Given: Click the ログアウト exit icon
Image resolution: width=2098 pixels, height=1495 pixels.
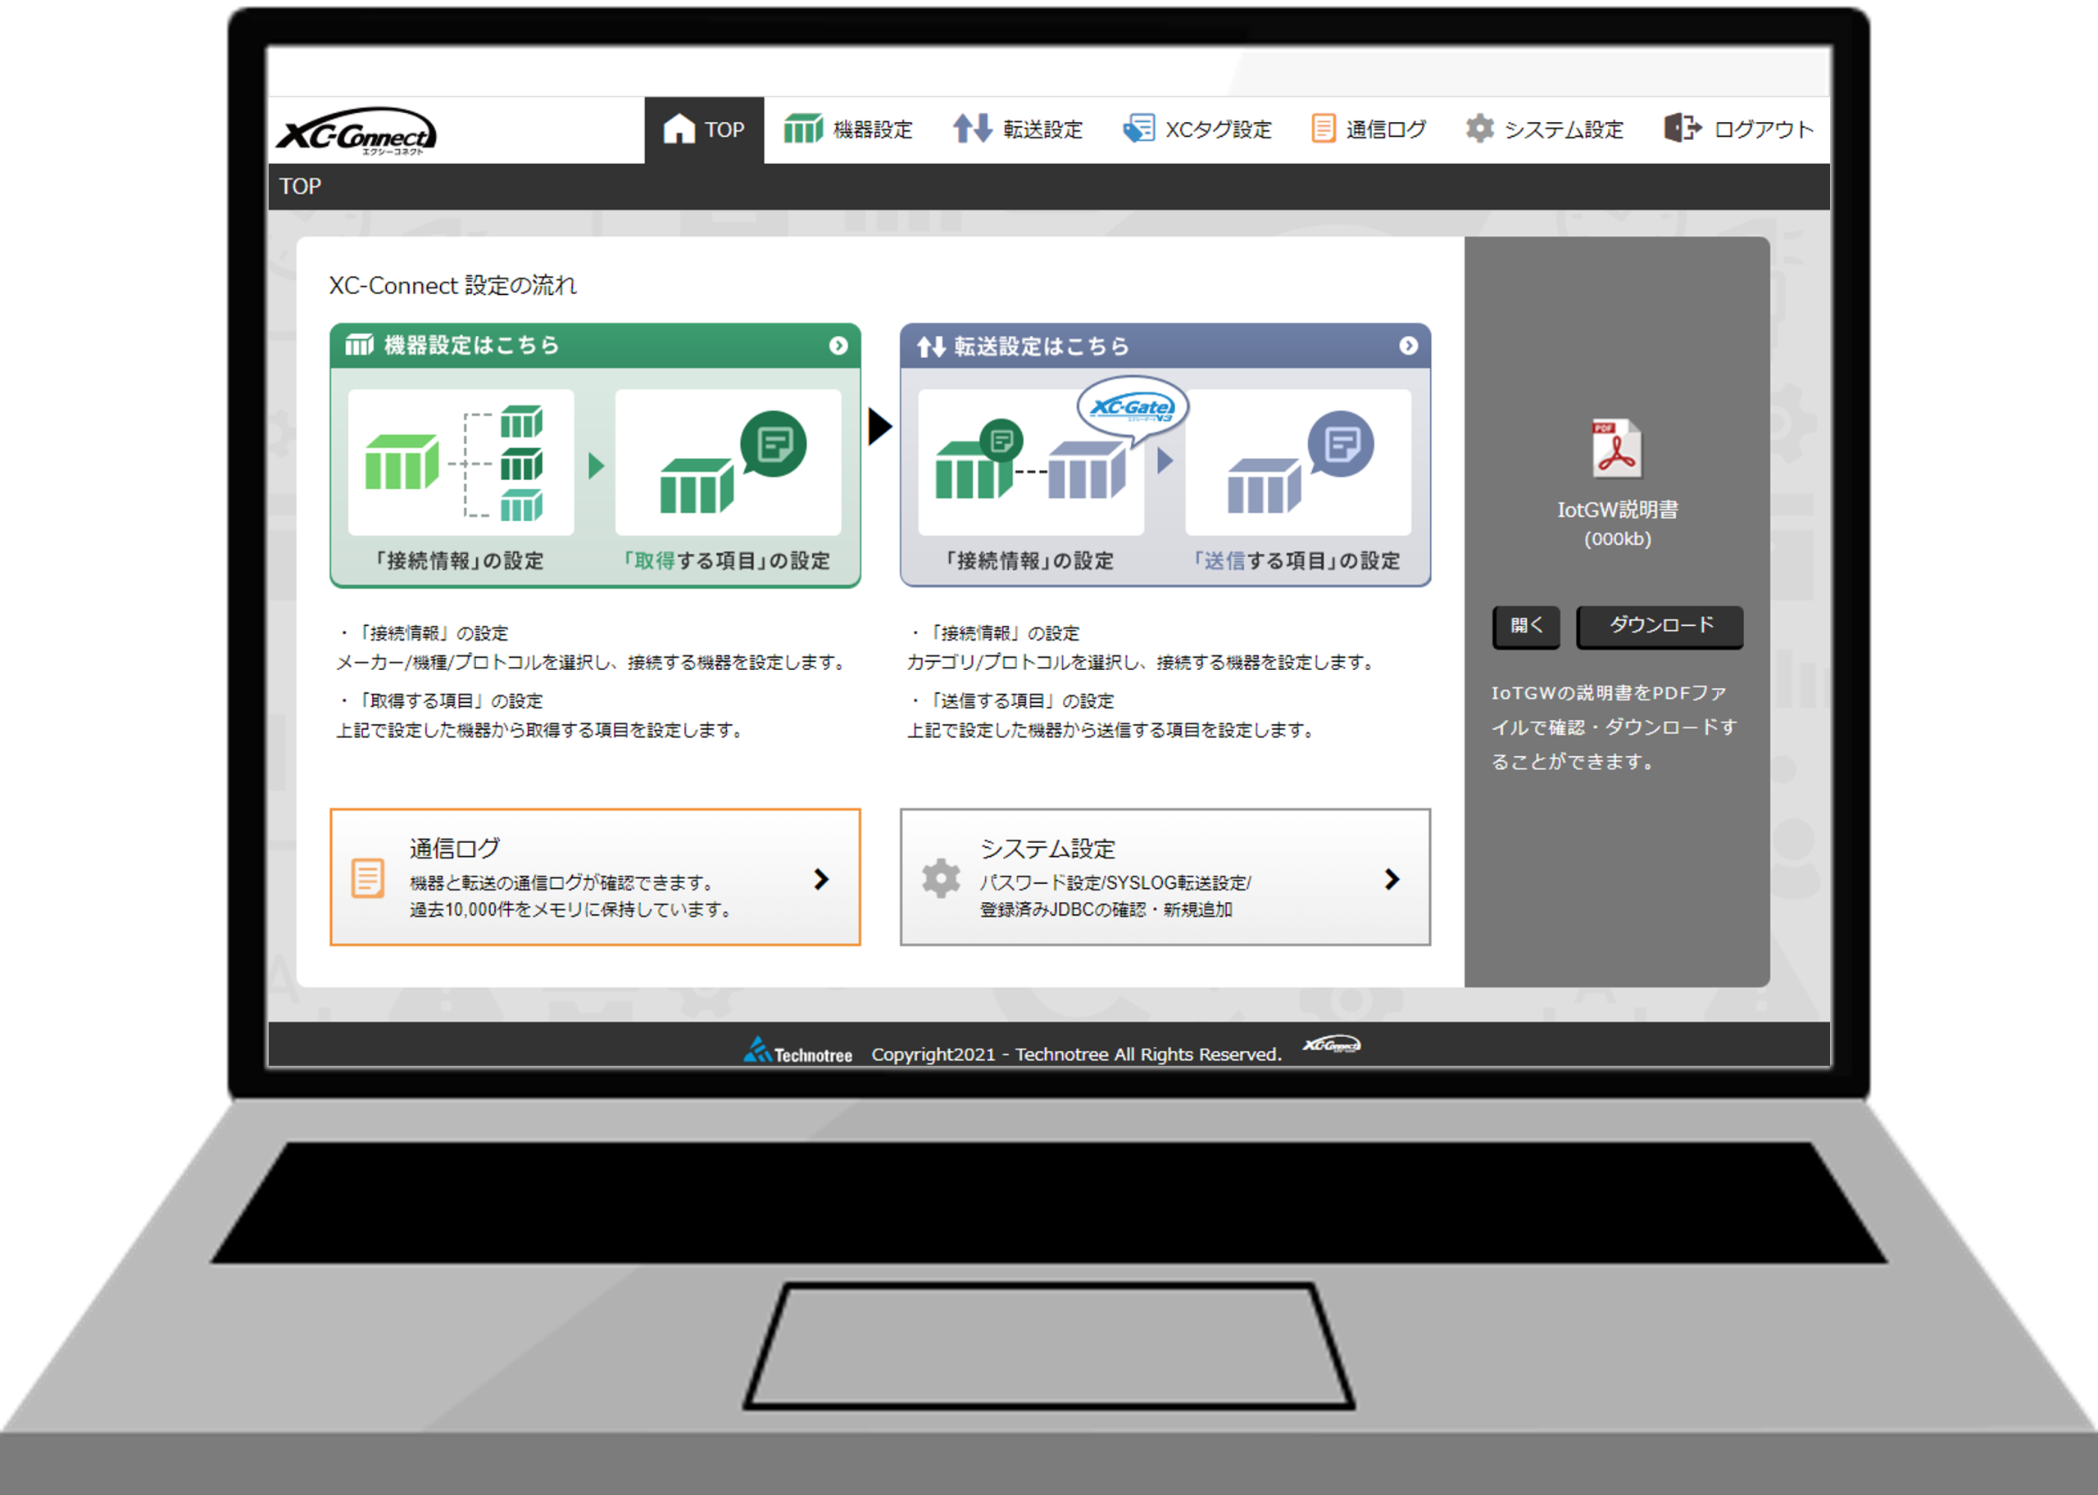Looking at the screenshot, I should pos(1682,128).
